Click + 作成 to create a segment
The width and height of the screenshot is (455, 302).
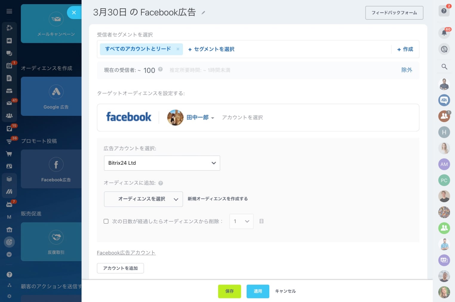(405, 49)
